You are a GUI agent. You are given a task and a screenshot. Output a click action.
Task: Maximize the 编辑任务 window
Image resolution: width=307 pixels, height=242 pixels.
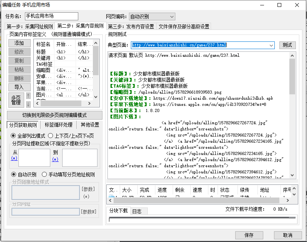[x=279, y=5]
